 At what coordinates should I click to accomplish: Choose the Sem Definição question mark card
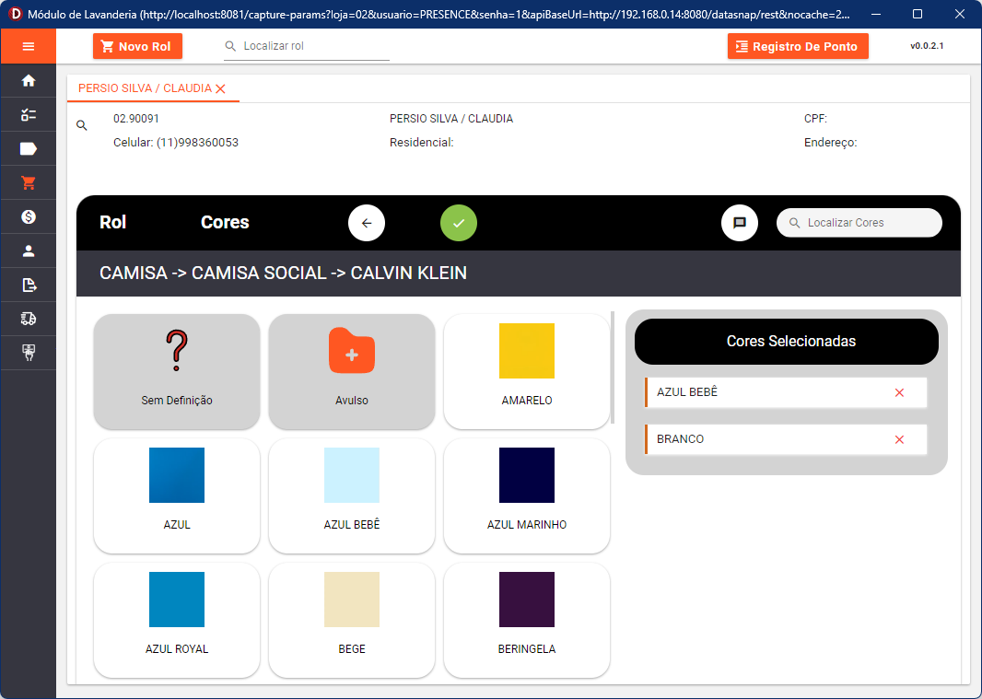click(177, 371)
